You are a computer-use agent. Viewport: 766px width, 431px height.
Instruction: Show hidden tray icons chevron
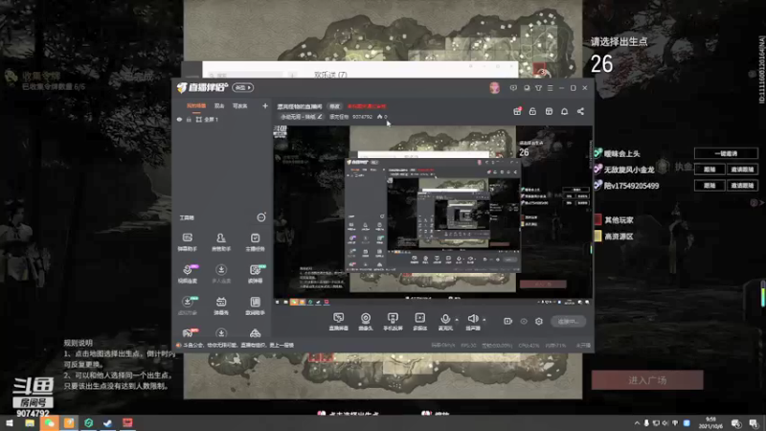point(637,423)
